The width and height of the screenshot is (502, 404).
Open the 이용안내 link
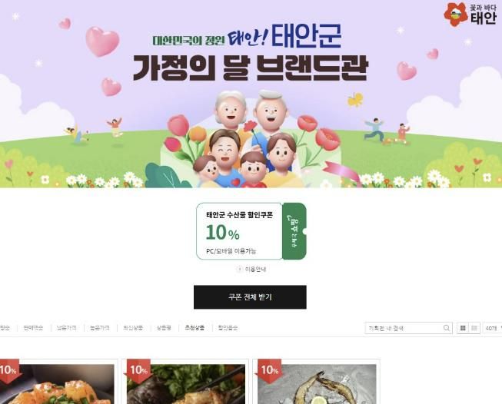click(x=255, y=270)
